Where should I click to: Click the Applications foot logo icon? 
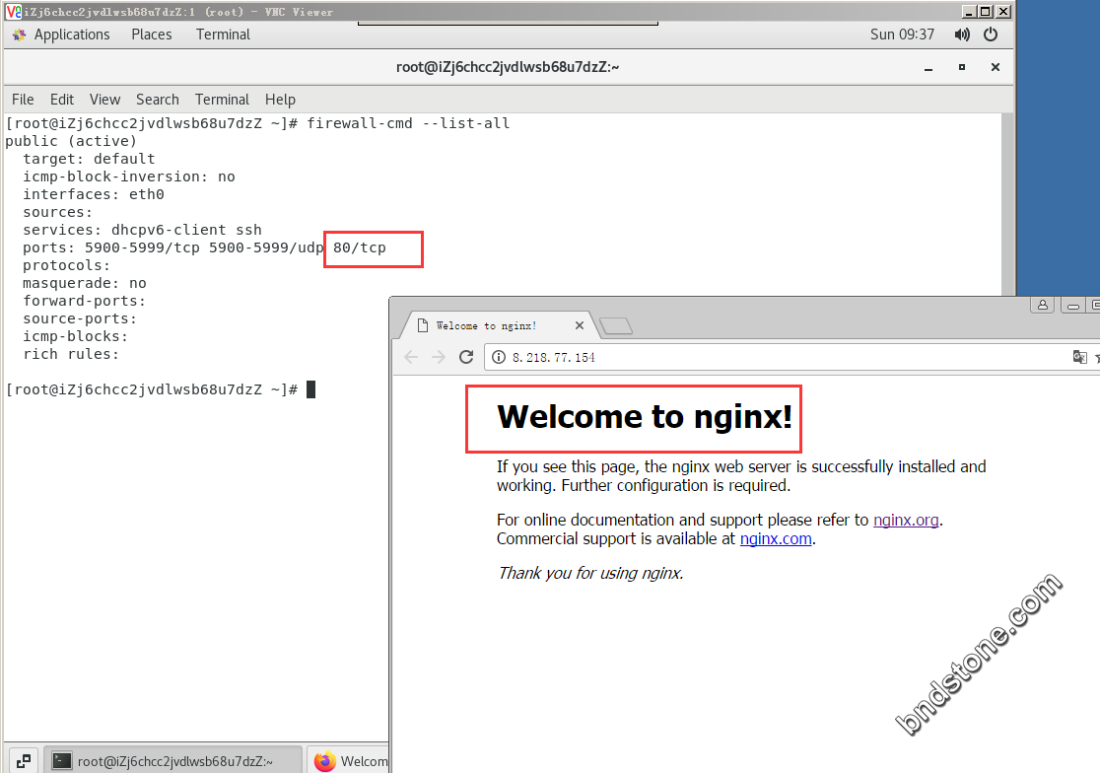pyautogui.click(x=19, y=35)
